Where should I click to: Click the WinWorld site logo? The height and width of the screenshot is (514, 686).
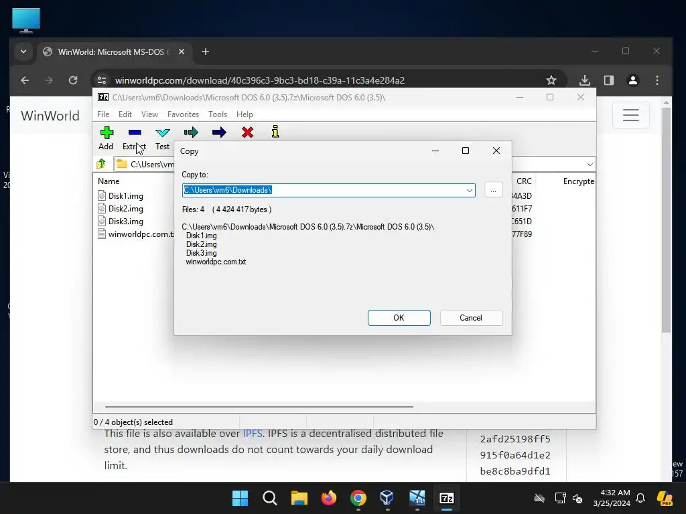tap(50, 116)
